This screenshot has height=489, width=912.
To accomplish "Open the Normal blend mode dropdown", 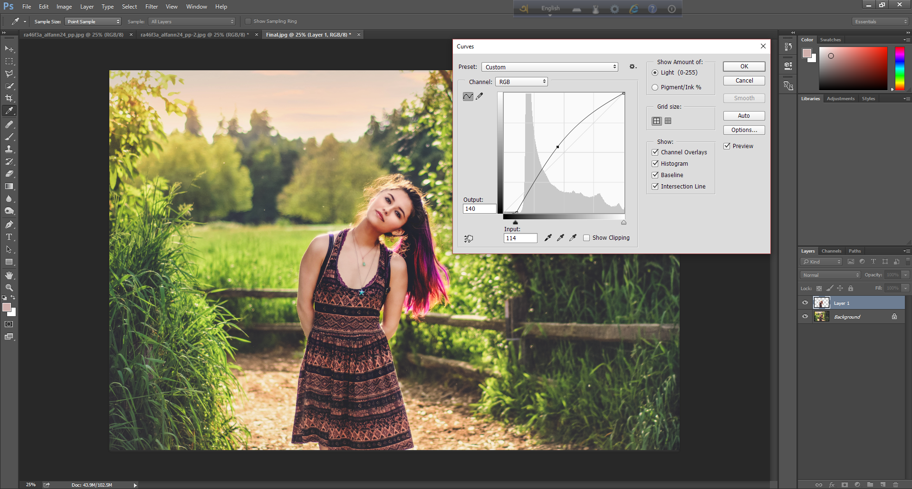I will click(x=830, y=275).
